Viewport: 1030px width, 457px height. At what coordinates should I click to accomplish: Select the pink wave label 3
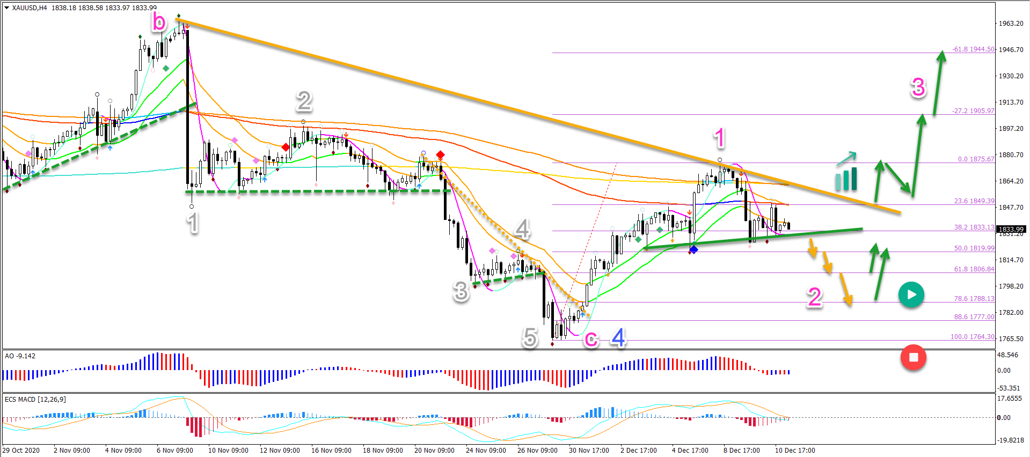[918, 87]
